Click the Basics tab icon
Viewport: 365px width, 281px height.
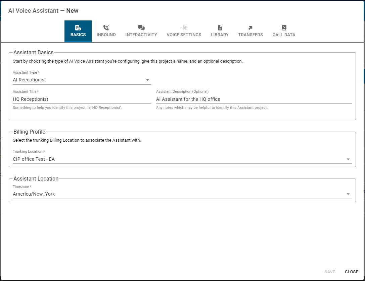[78, 28]
